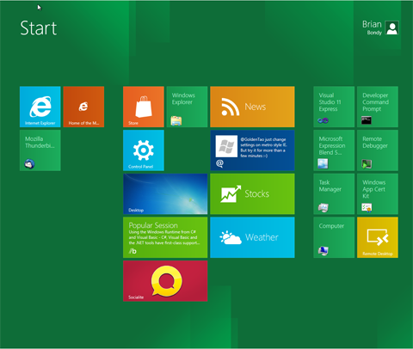Open the Popular Session tile
Screen dimensions: 413x349
(x=165, y=237)
